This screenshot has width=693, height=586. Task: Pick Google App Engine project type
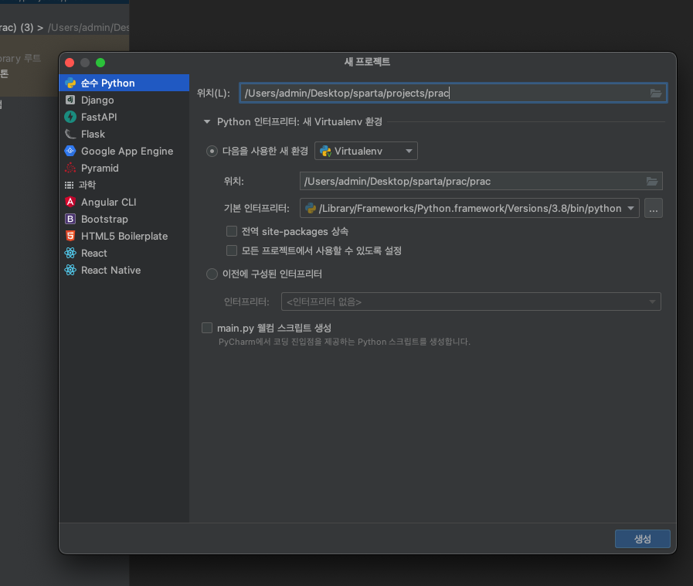tap(124, 151)
